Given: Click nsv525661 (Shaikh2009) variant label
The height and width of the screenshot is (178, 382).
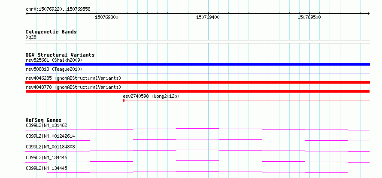Looking at the screenshot, I should 54,60.
